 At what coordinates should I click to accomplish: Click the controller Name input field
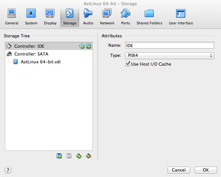coord(170,45)
